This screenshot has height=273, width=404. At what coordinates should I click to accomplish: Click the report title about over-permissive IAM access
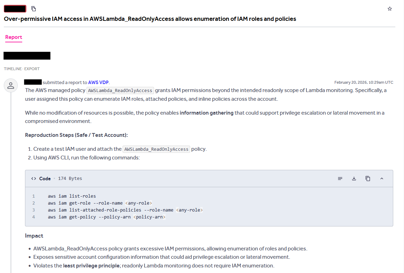150,19
